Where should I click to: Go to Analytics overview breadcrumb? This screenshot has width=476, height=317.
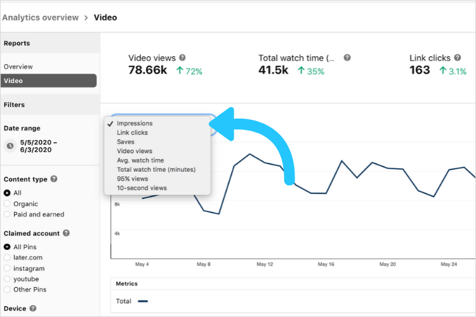(x=41, y=18)
